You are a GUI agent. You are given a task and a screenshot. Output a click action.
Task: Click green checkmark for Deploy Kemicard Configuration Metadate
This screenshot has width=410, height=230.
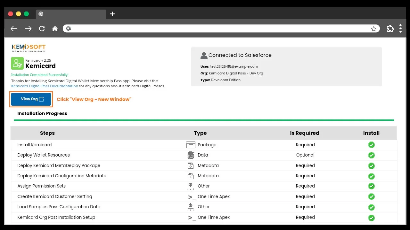click(371, 176)
